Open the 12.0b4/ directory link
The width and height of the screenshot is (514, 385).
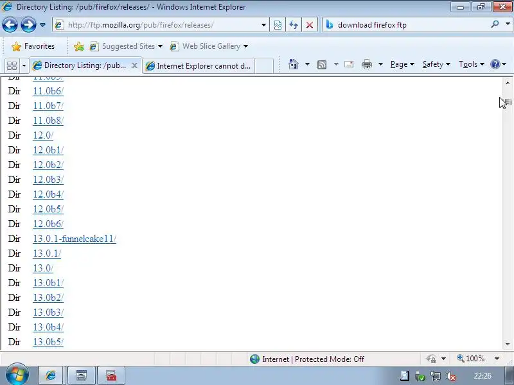coord(48,194)
